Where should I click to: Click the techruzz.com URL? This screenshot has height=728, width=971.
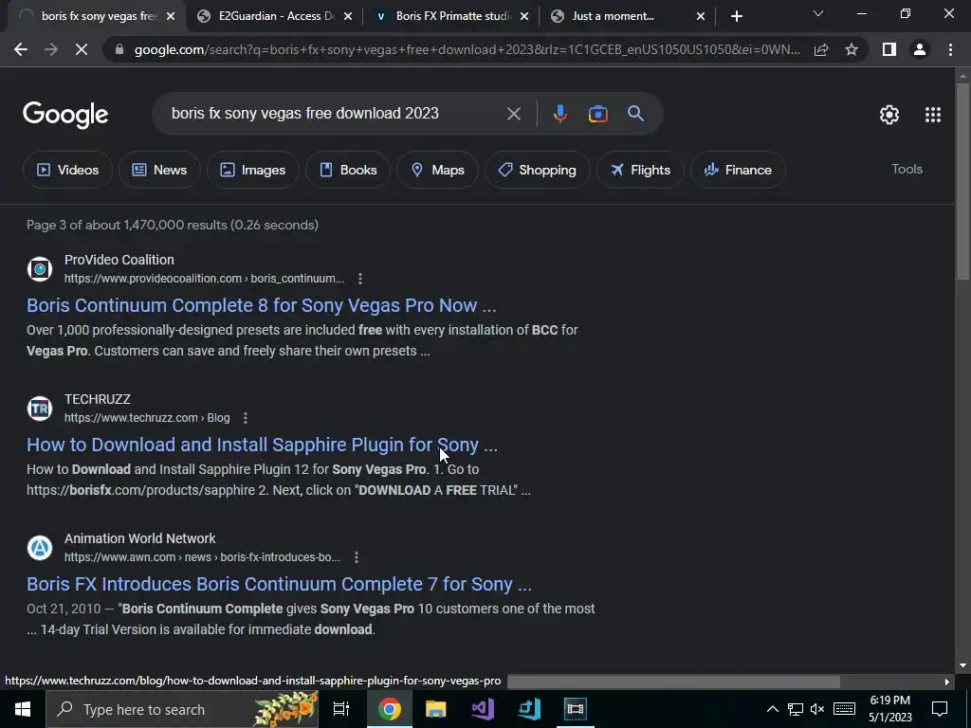[147, 418]
